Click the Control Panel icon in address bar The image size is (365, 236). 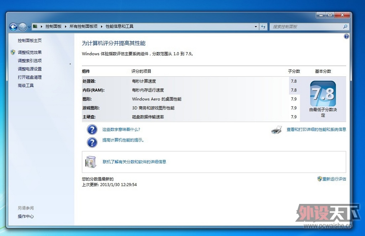(x=35, y=26)
